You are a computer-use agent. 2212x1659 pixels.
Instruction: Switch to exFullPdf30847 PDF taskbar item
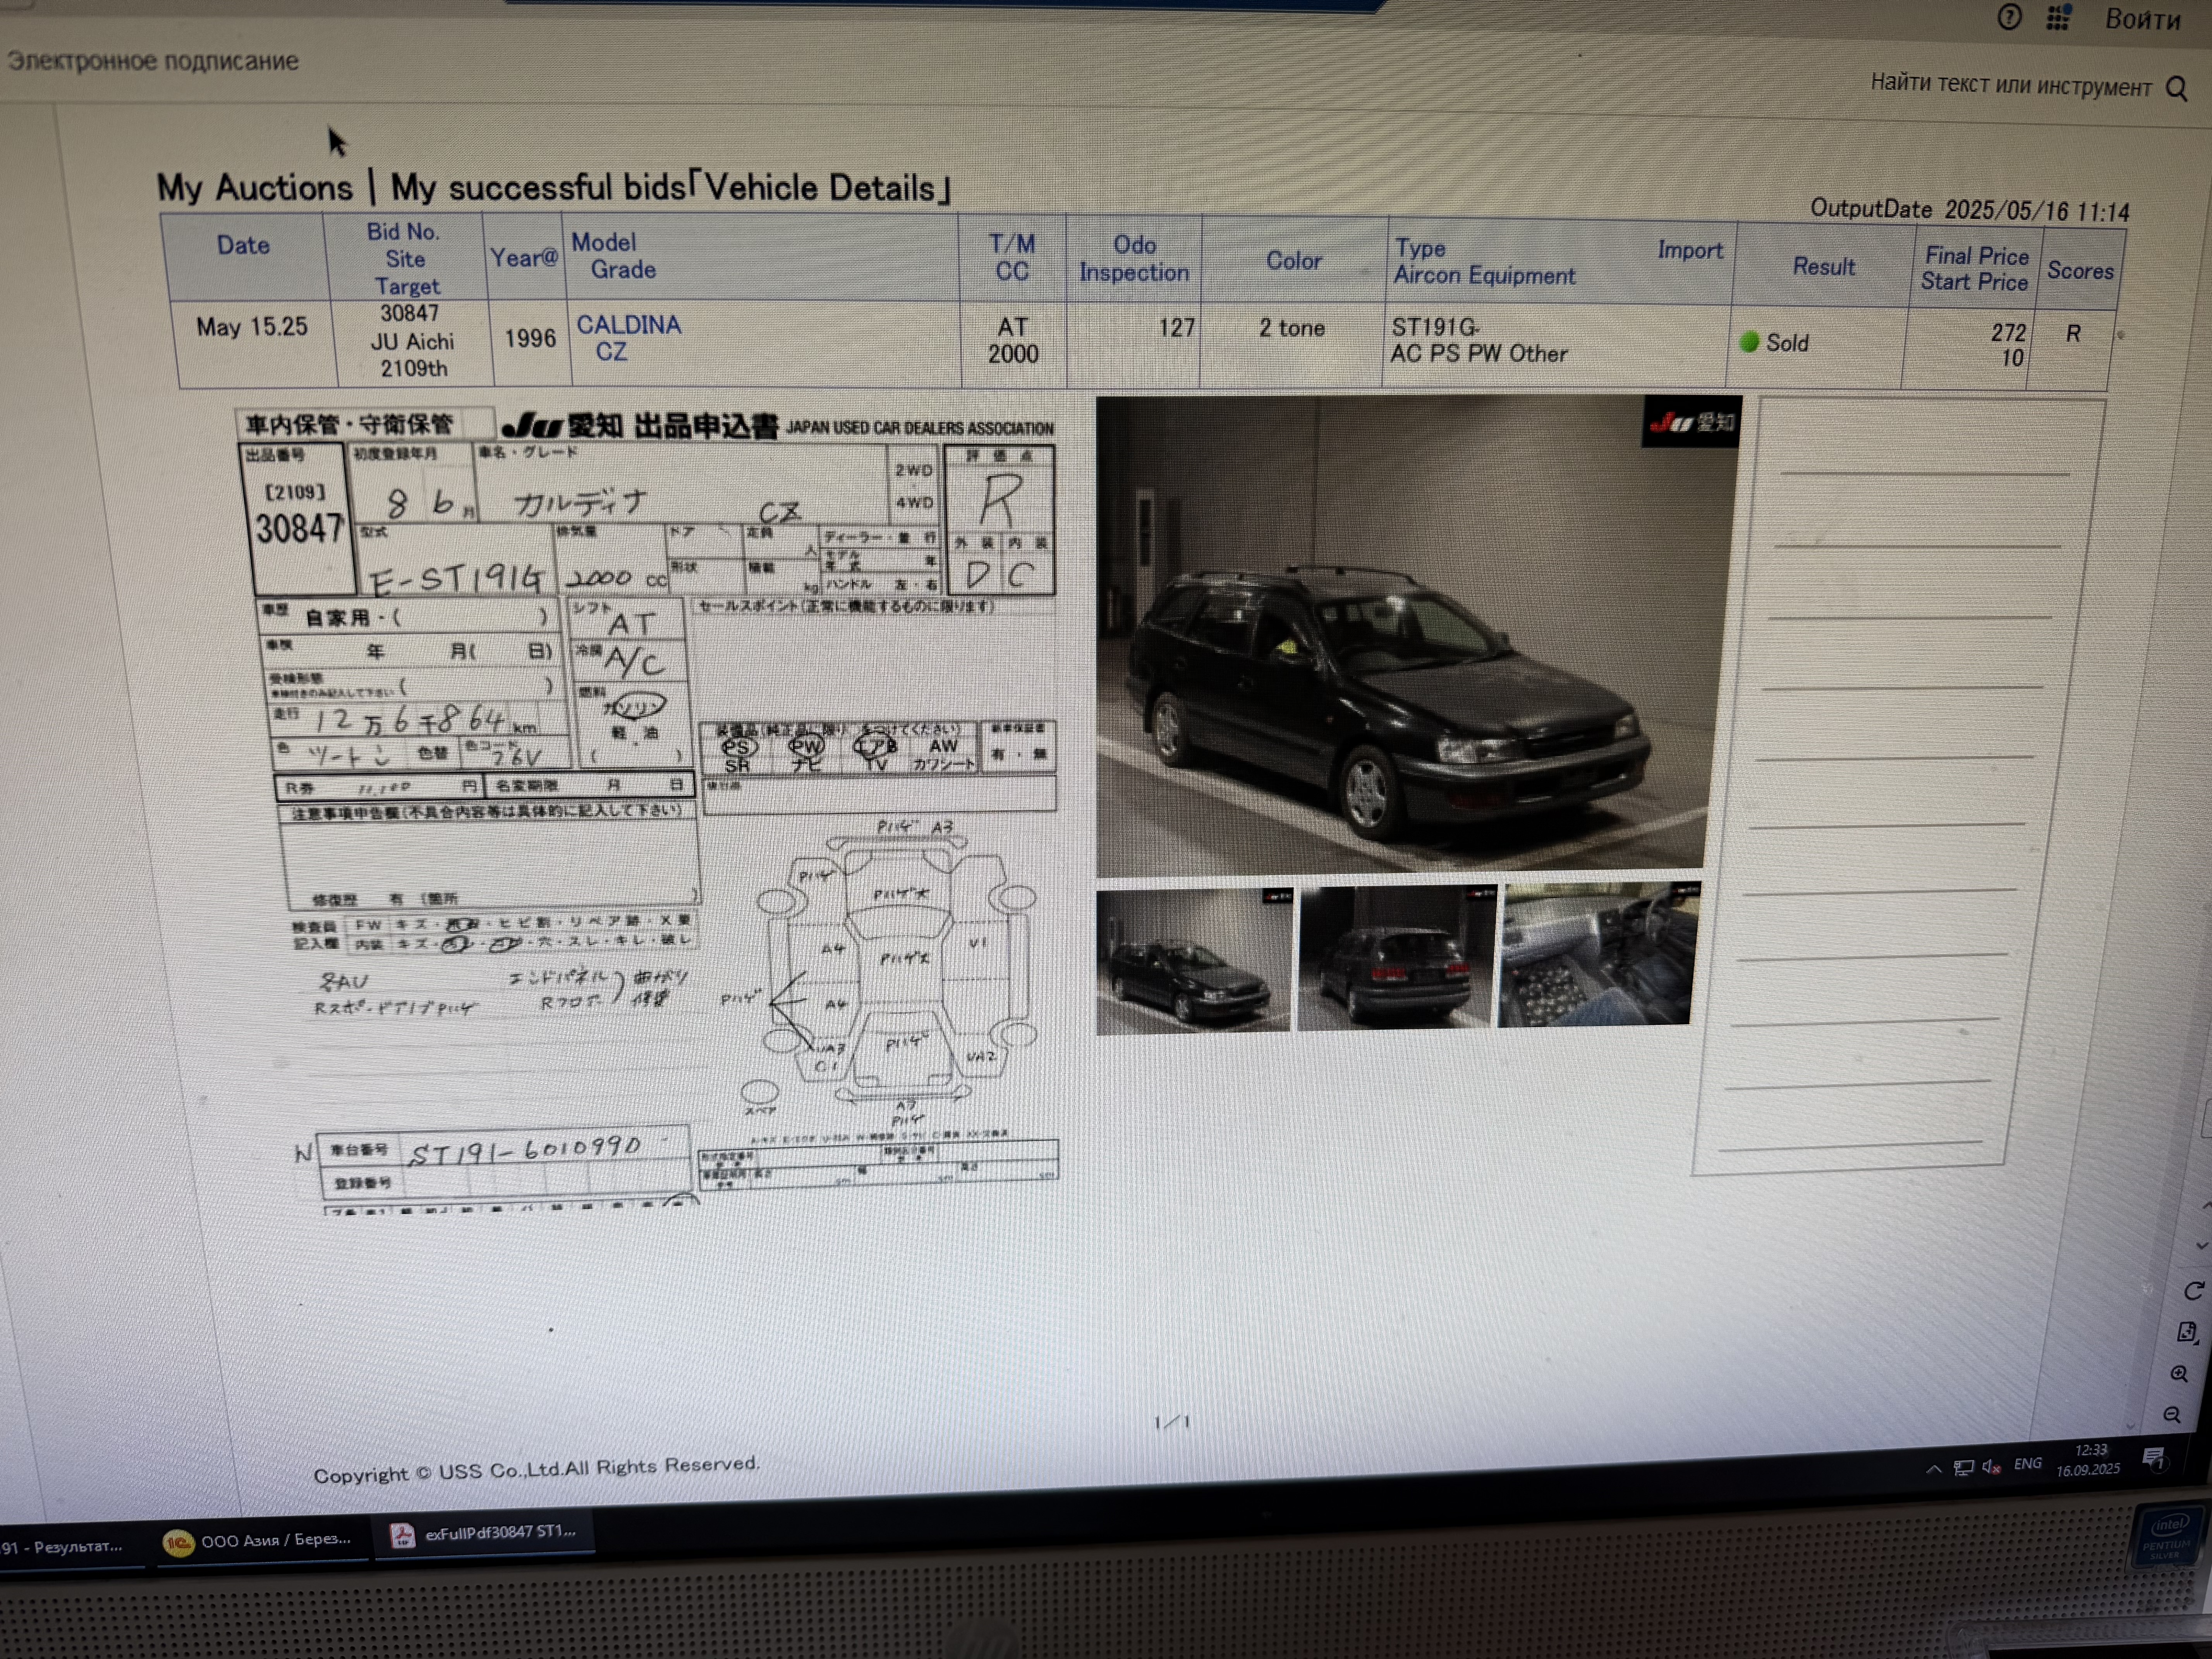(484, 1533)
